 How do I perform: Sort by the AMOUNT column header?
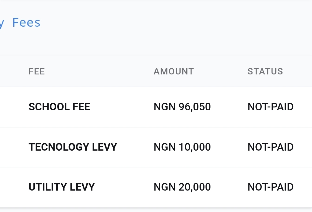coord(174,71)
